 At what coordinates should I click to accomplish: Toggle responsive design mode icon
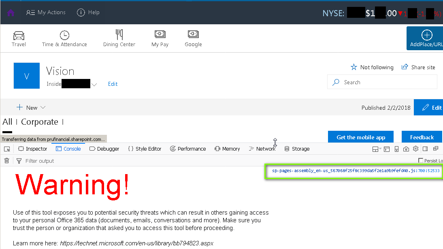pos(396,149)
